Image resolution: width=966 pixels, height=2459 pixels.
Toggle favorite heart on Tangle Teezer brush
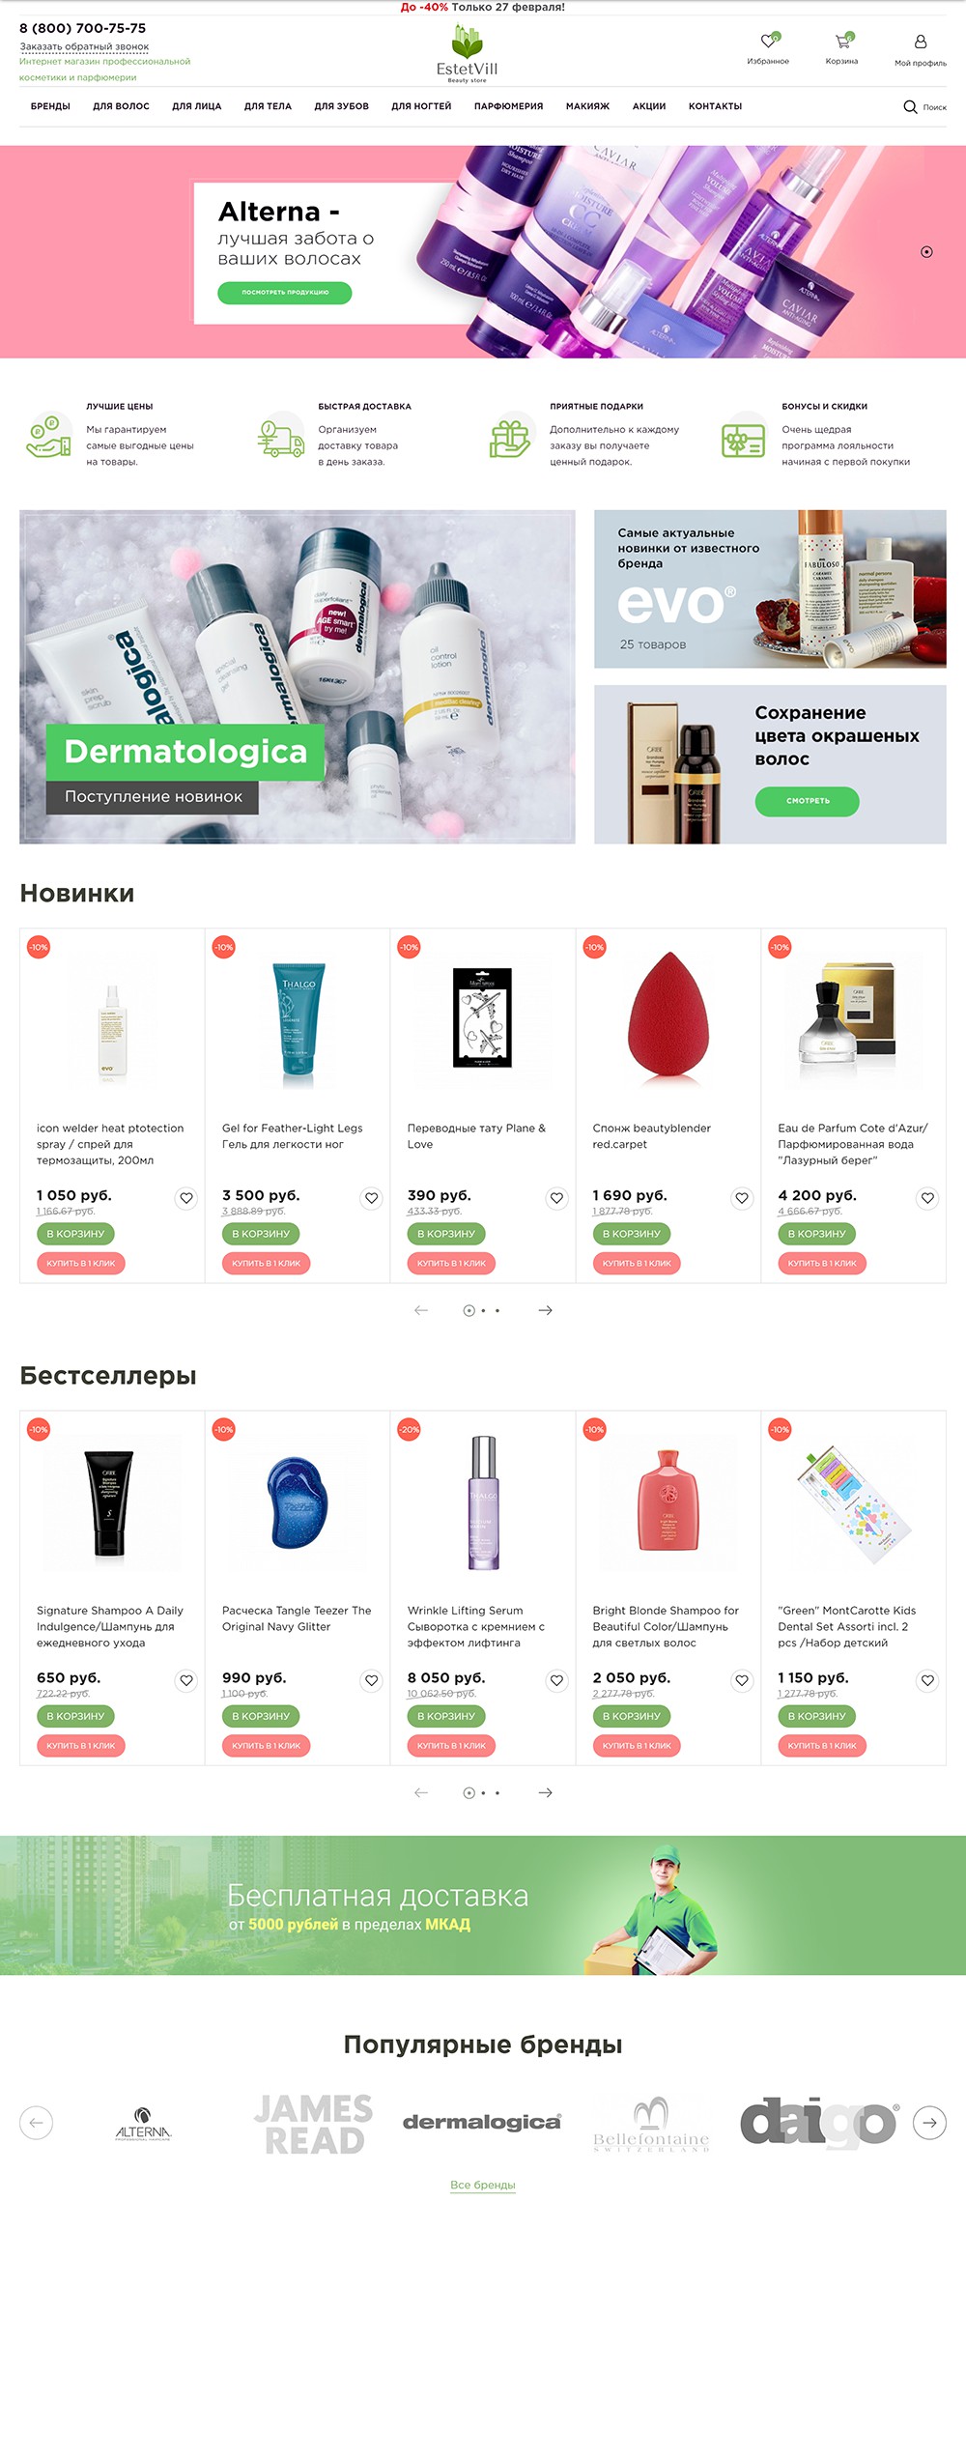tap(371, 1680)
